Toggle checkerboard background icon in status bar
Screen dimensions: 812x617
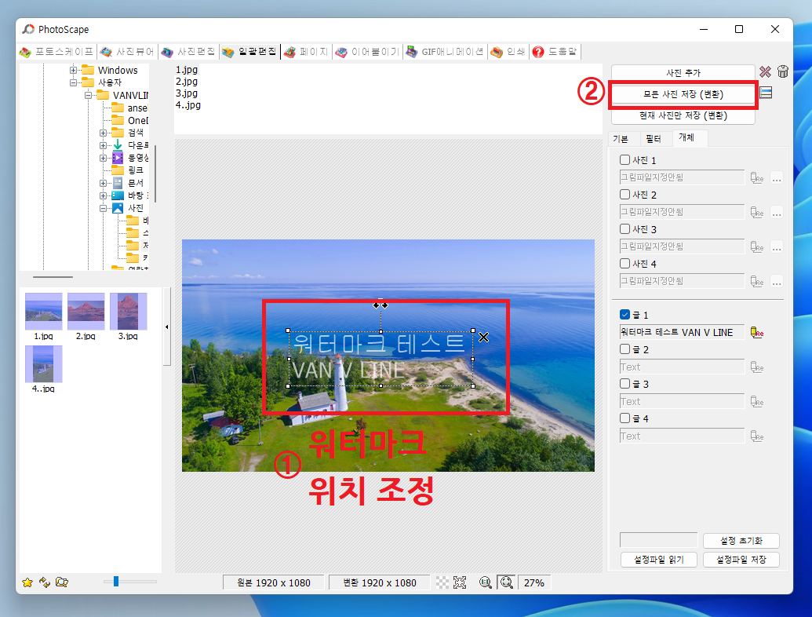click(x=442, y=582)
